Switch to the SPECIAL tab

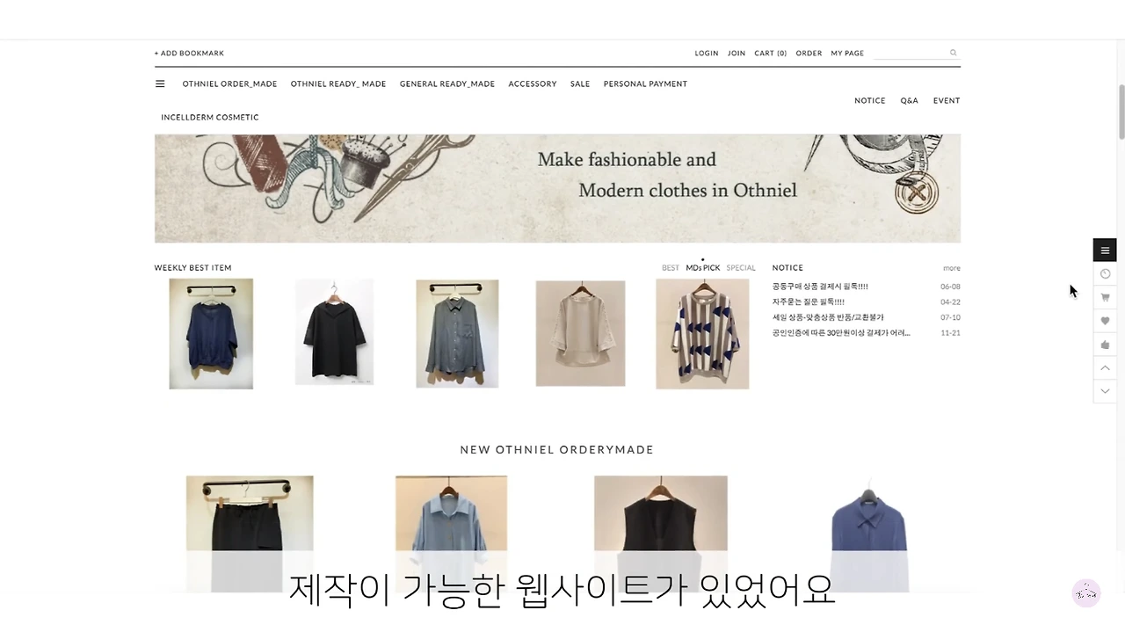tap(741, 268)
